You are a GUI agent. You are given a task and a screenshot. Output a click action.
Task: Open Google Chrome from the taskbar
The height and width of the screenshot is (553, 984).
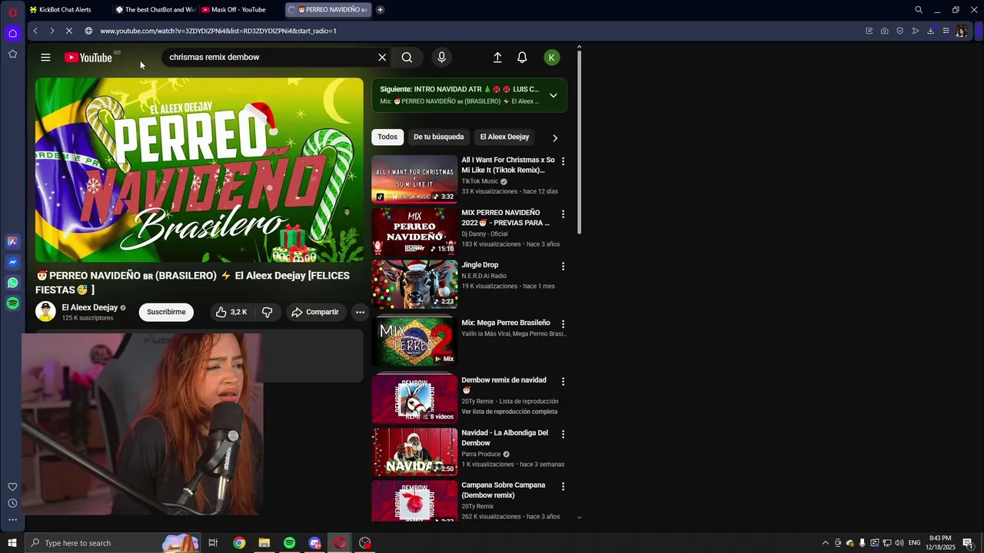click(x=239, y=543)
